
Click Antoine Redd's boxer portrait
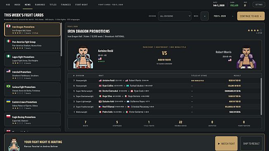pyautogui.click(x=83, y=57)
